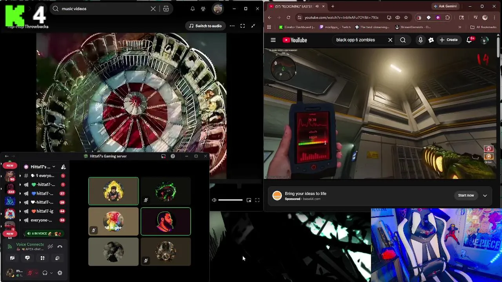This screenshot has height=282, width=502.
Task: Expand Hitta17's server name dropdown
Action: click(54, 167)
